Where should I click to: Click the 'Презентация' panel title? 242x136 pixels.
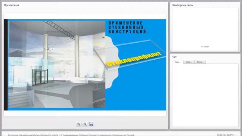point(12,5)
